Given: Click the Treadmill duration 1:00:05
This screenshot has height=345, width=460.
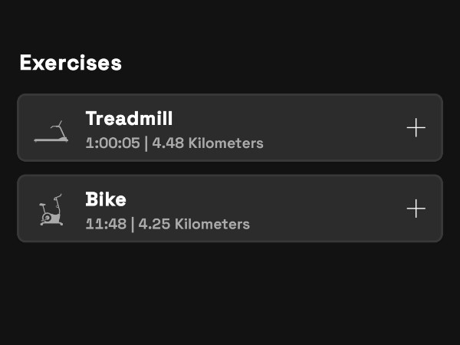Looking at the screenshot, I should click(x=112, y=143).
